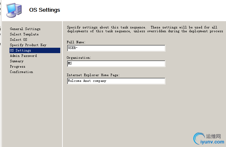
Task: Select the Select OS step
Action: (18, 40)
